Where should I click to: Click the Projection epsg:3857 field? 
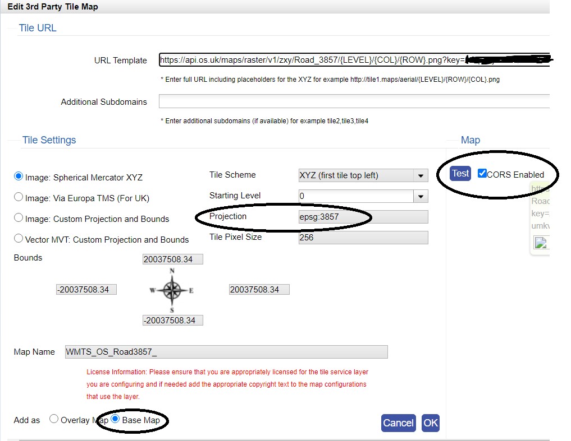pyautogui.click(x=363, y=217)
